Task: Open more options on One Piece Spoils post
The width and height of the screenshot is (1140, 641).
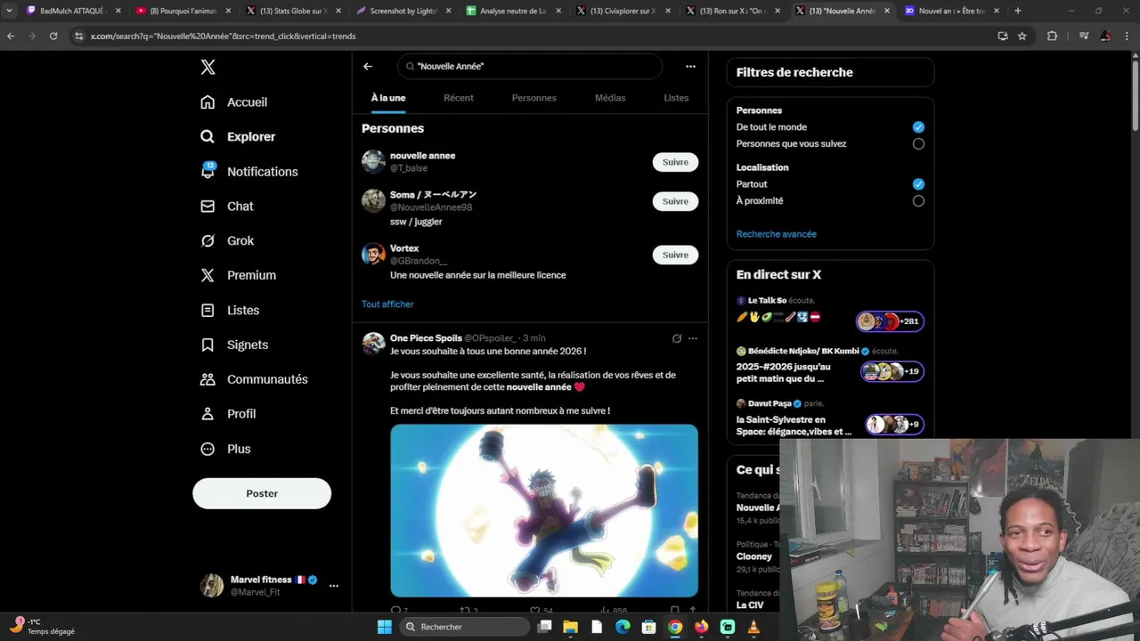Action: point(693,338)
